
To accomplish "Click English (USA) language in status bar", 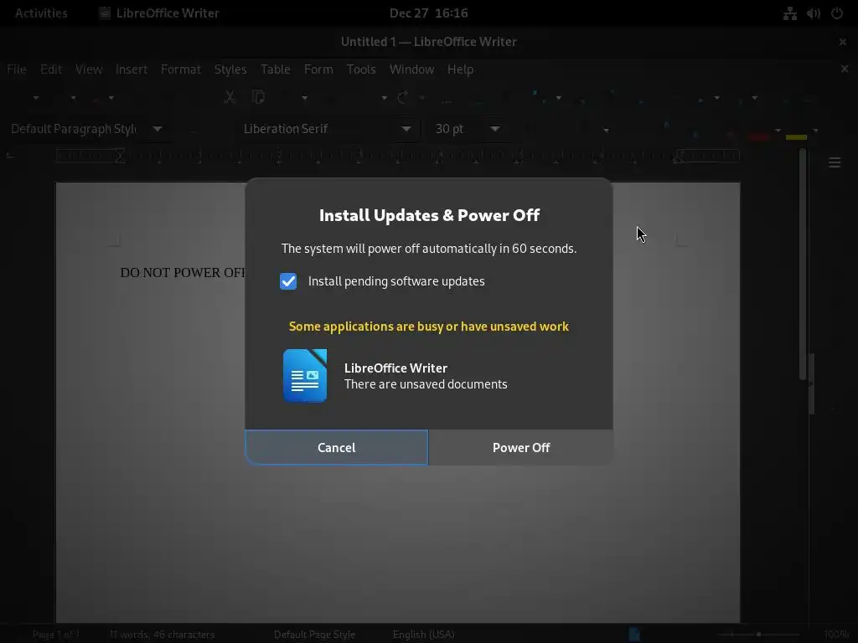I will 423,635.
